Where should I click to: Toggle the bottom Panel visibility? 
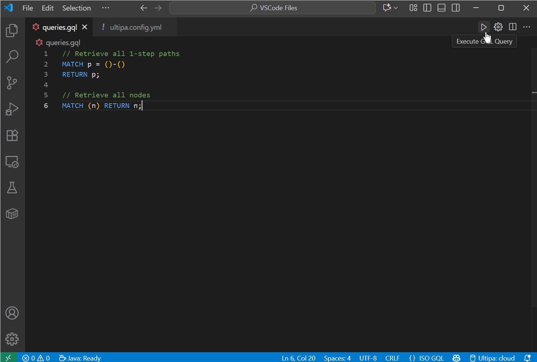(441, 8)
